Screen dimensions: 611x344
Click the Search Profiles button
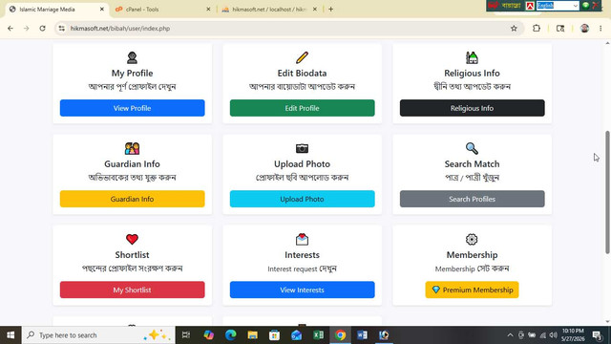tap(472, 199)
